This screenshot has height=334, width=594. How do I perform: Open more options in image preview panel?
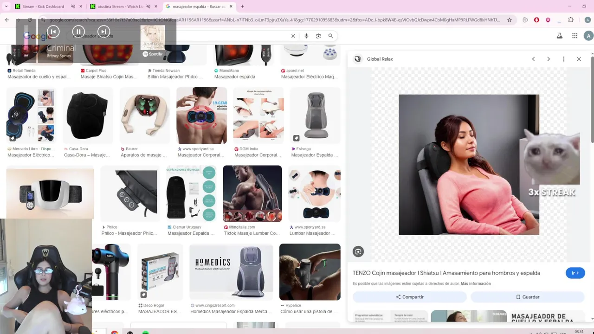pos(563,59)
